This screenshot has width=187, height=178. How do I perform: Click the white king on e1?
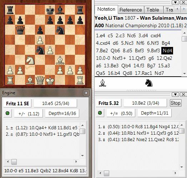tap(50, 80)
